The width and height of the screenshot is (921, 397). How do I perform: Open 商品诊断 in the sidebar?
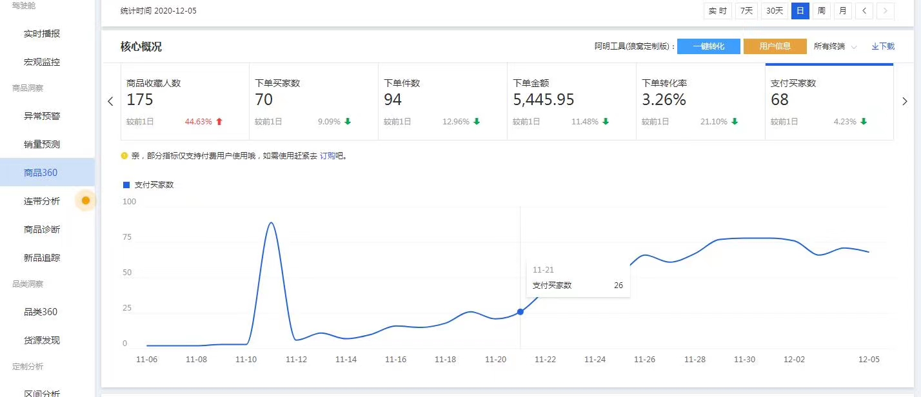(42, 229)
